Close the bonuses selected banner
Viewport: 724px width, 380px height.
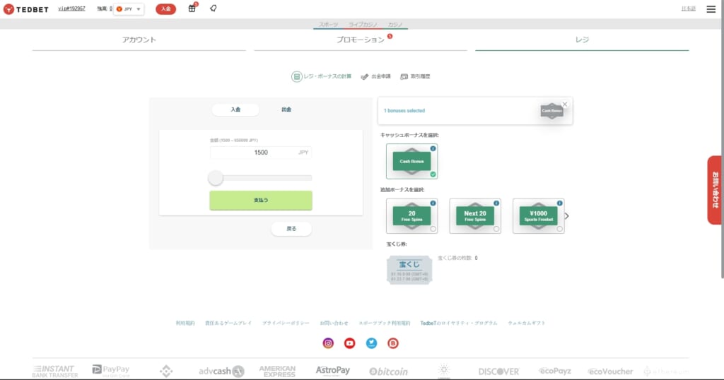[565, 105]
